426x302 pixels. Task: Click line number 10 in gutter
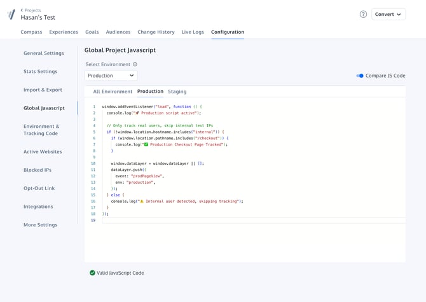[x=93, y=163]
